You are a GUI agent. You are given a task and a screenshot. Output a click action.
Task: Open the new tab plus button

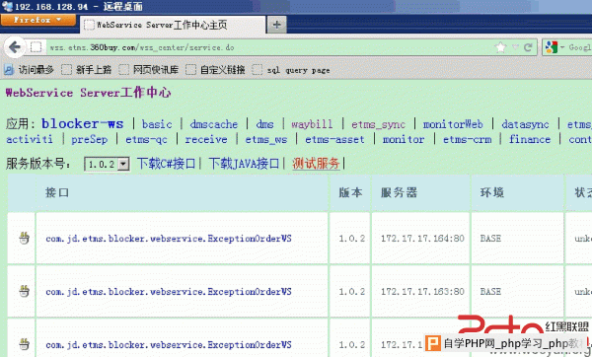click(276, 25)
